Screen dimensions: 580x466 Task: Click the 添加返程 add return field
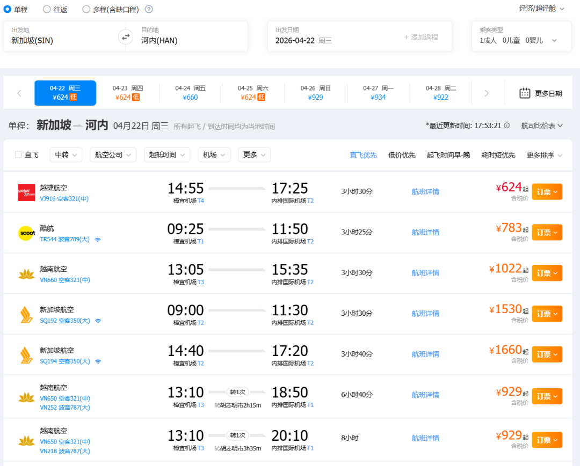(421, 37)
